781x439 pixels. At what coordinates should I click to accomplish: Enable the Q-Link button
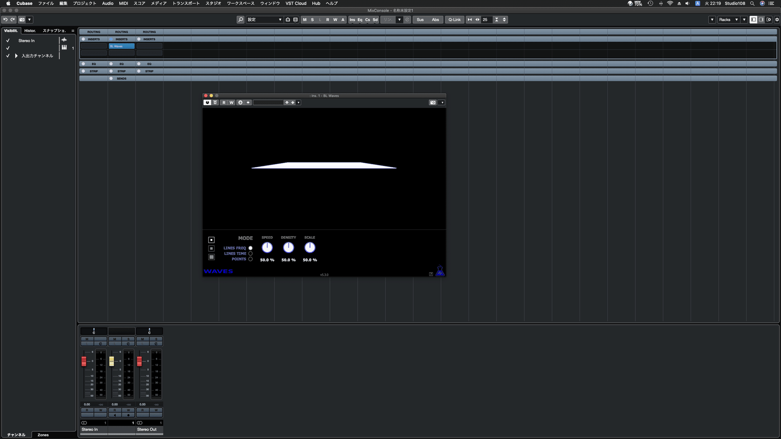(x=454, y=20)
